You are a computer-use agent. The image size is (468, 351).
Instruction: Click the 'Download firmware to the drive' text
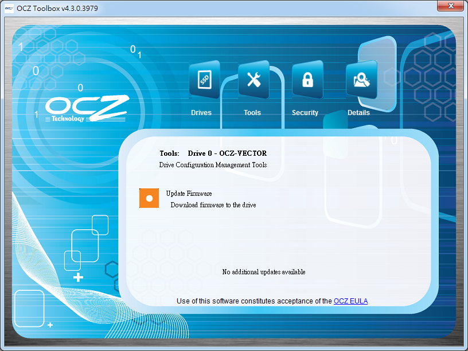pyautogui.click(x=213, y=205)
